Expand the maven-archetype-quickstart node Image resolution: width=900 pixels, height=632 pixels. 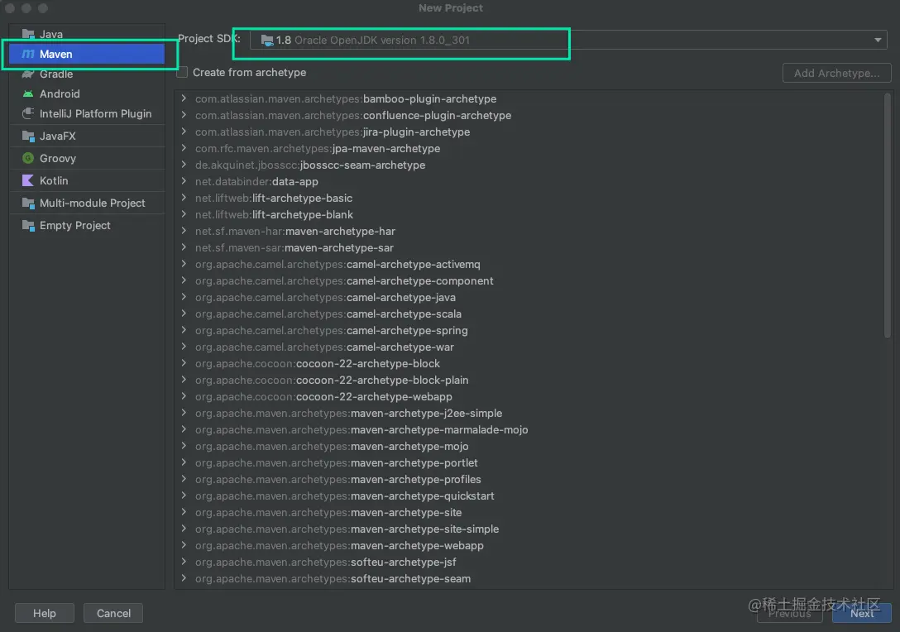184,496
